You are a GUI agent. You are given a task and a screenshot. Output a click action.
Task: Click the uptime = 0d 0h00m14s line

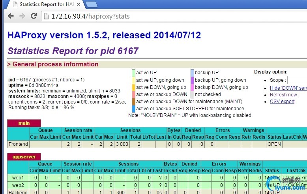point(33,85)
